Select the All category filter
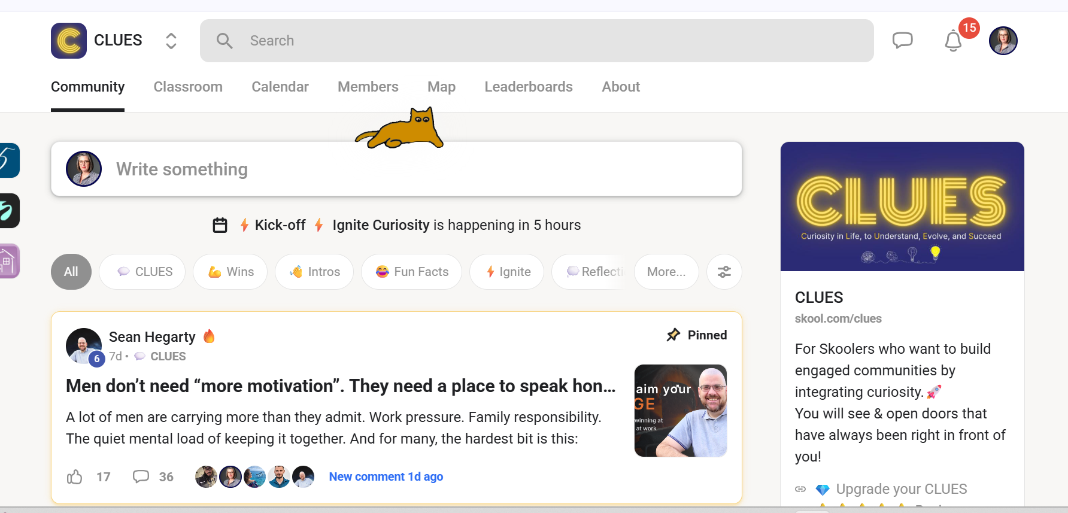The image size is (1068, 513). pyautogui.click(x=71, y=272)
